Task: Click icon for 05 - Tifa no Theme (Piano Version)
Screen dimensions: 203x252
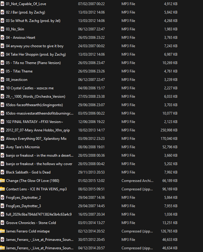Action: pos(2,63)
